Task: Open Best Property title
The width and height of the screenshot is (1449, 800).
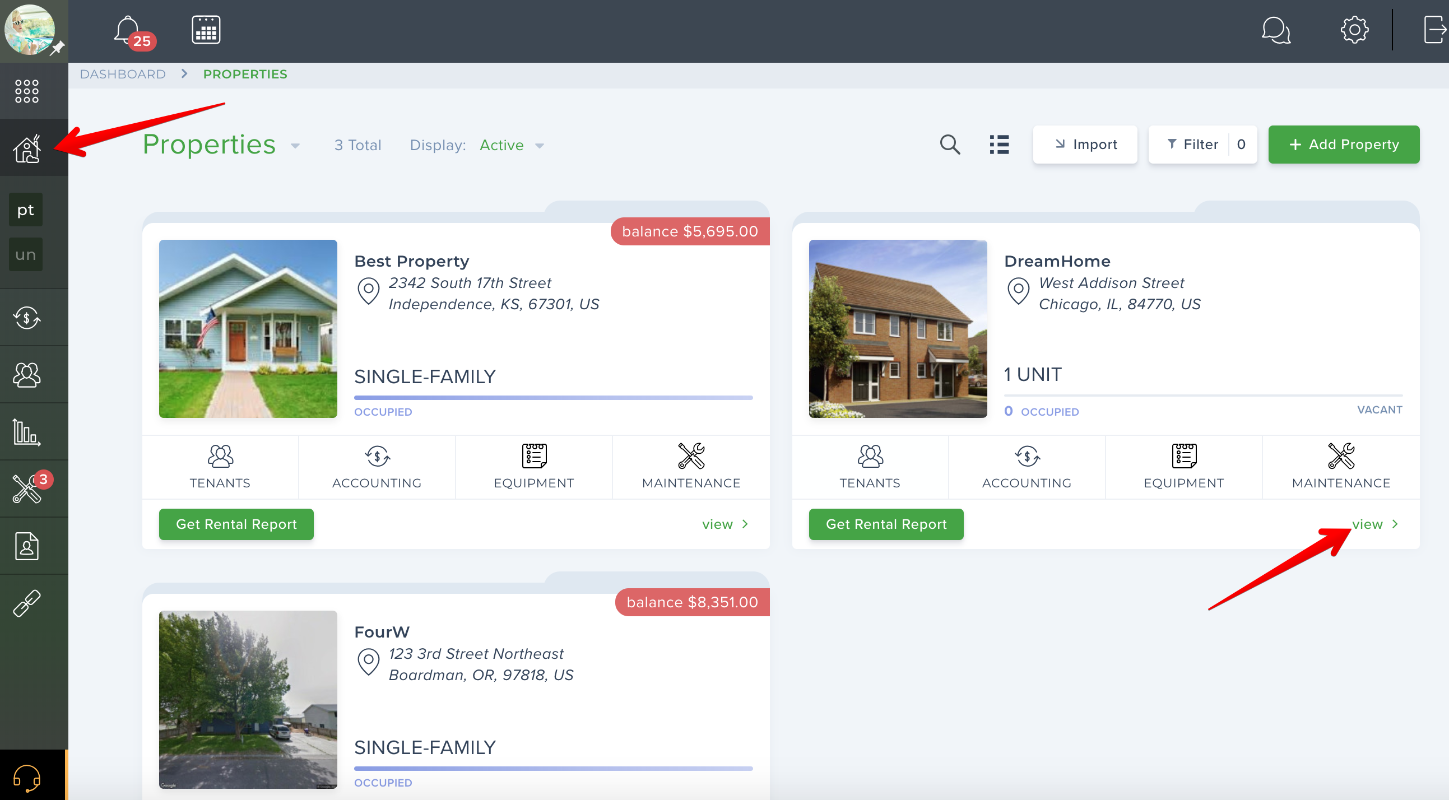Action: 411,261
